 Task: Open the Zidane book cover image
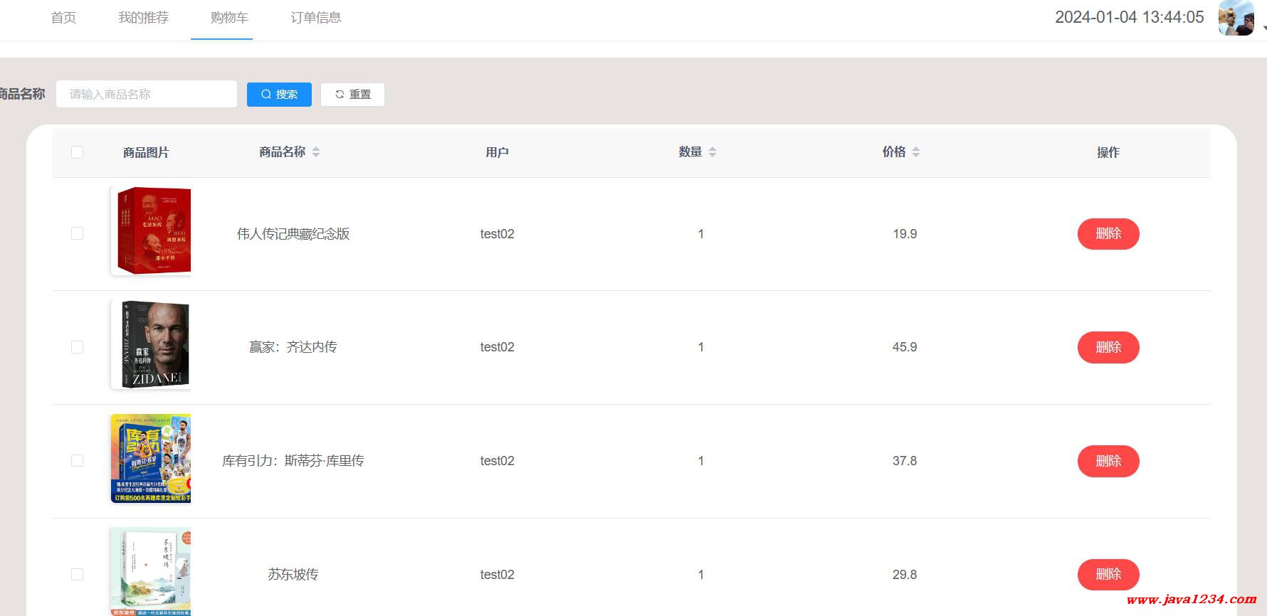(x=151, y=344)
